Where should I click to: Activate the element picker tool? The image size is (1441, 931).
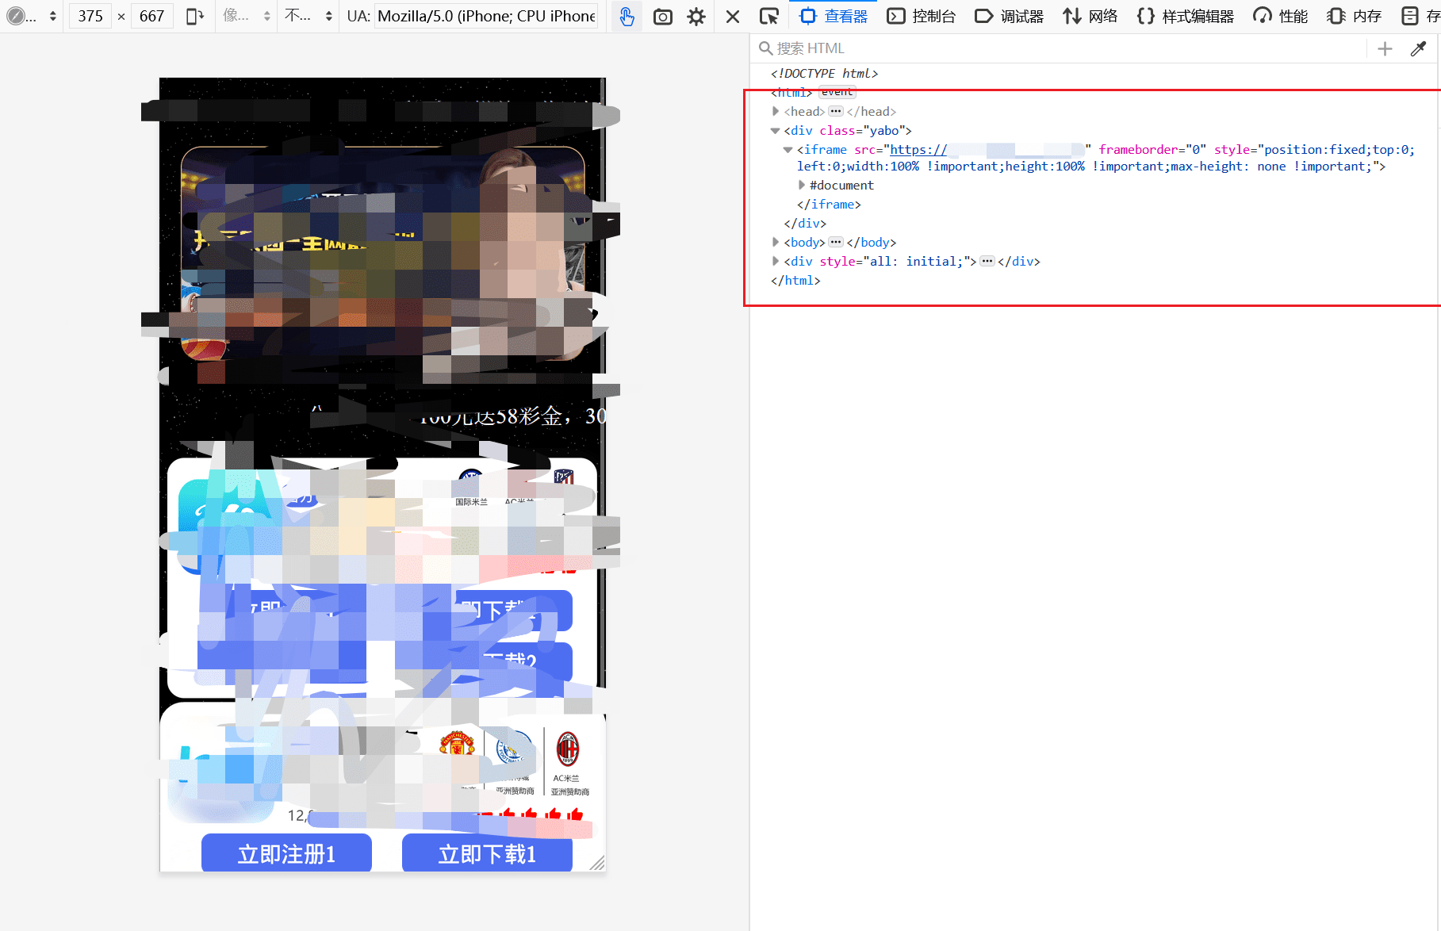pos(768,17)
